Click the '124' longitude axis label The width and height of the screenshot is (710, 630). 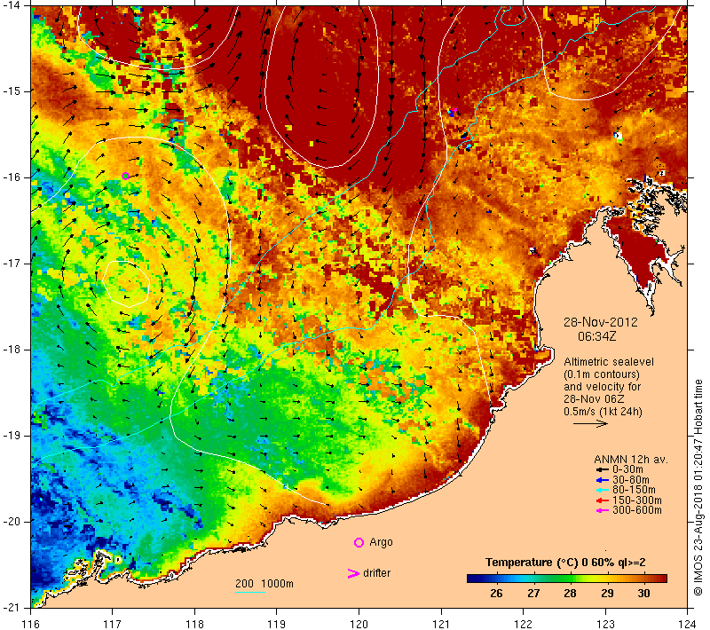687,624
